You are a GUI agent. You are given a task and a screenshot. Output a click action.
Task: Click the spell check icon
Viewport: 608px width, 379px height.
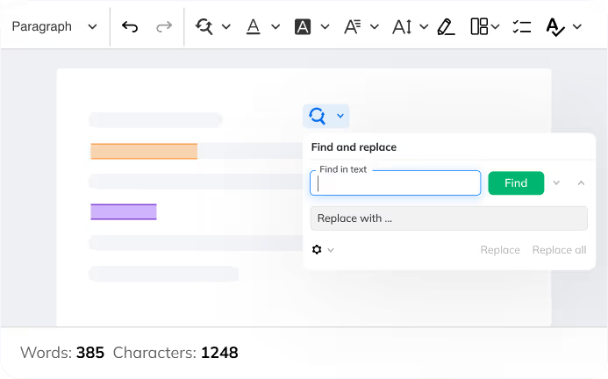click(554, 27)
